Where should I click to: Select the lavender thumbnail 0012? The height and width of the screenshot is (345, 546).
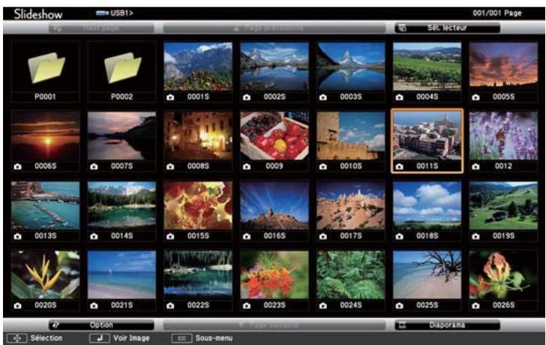click(x=504, y=136)
